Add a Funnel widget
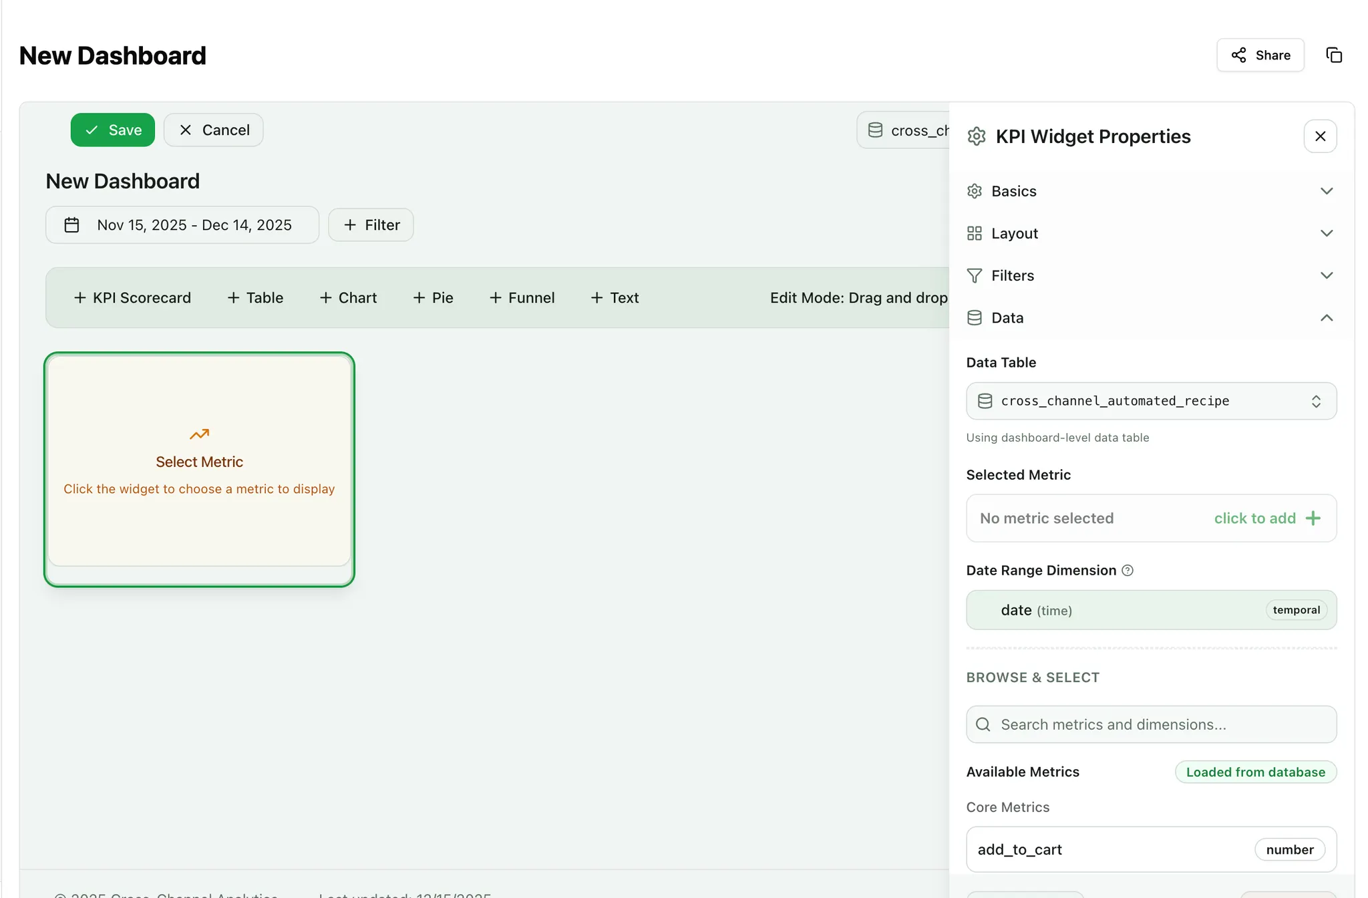The image size is (1368, 898). click(522, 298)
